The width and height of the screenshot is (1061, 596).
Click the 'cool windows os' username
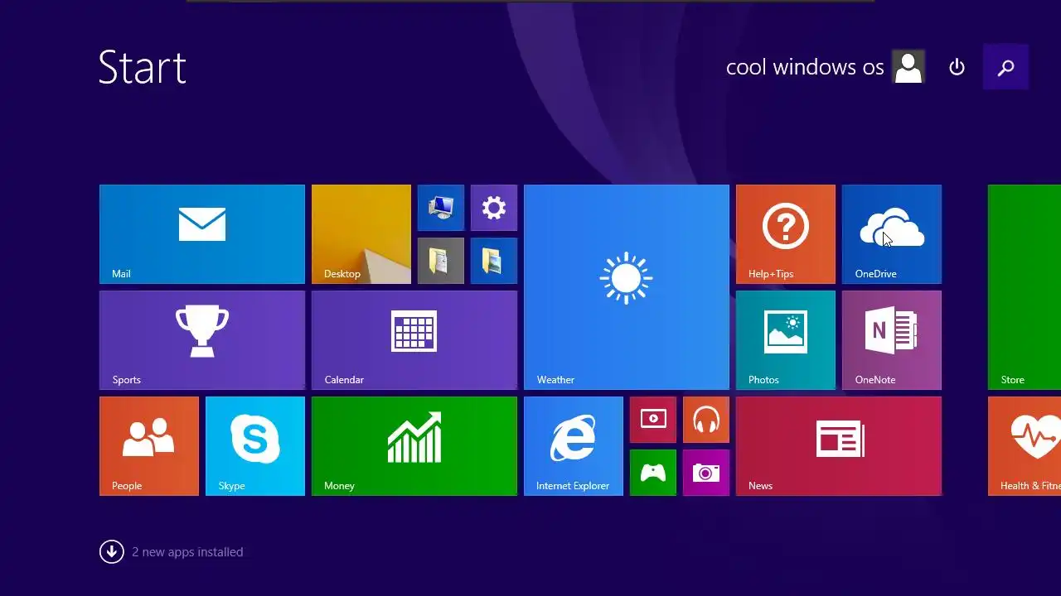point(805,67)
